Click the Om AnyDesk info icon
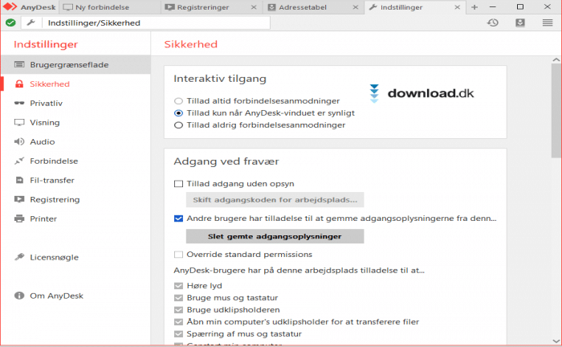 click(x=19, y=296)
